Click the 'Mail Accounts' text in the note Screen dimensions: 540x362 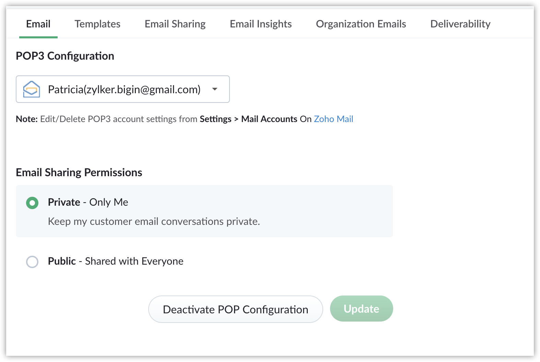click(x=269, y=119)
